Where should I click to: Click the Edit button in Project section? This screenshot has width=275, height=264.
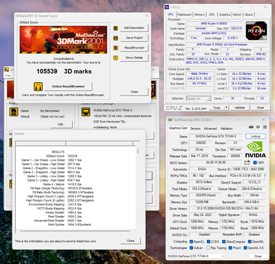pyautogui.click(x=61, y=124)
